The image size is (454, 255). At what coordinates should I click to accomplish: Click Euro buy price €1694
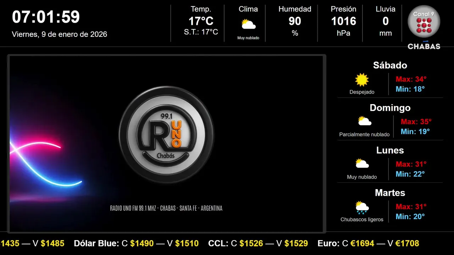362,243
